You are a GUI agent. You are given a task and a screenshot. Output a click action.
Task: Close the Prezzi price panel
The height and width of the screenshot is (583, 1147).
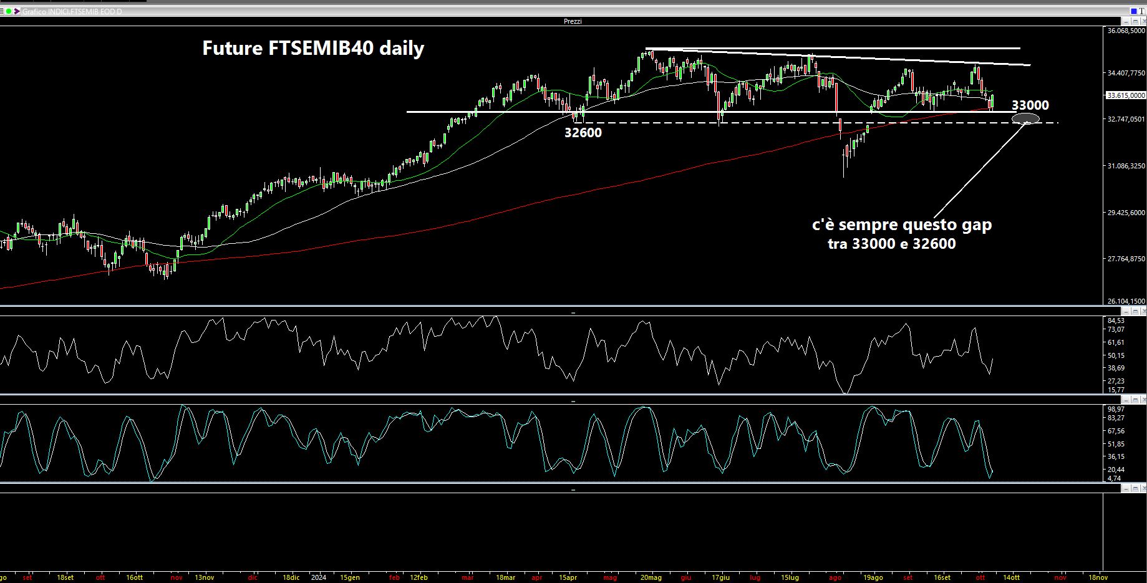click(1143, 21)
